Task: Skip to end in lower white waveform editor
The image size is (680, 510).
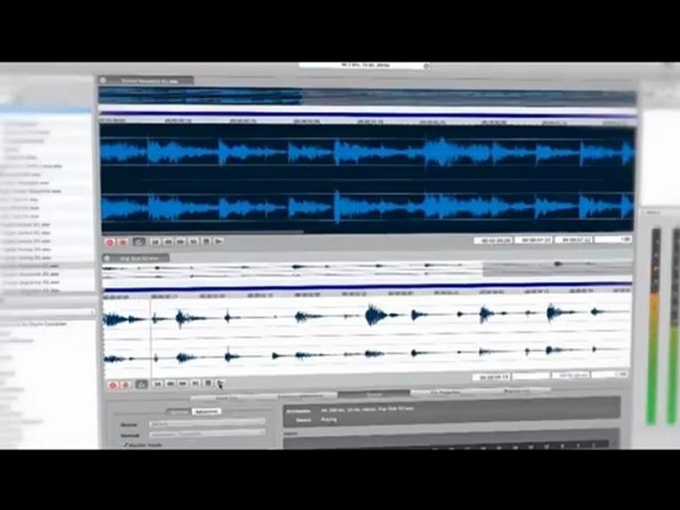Action: (195, 383)
